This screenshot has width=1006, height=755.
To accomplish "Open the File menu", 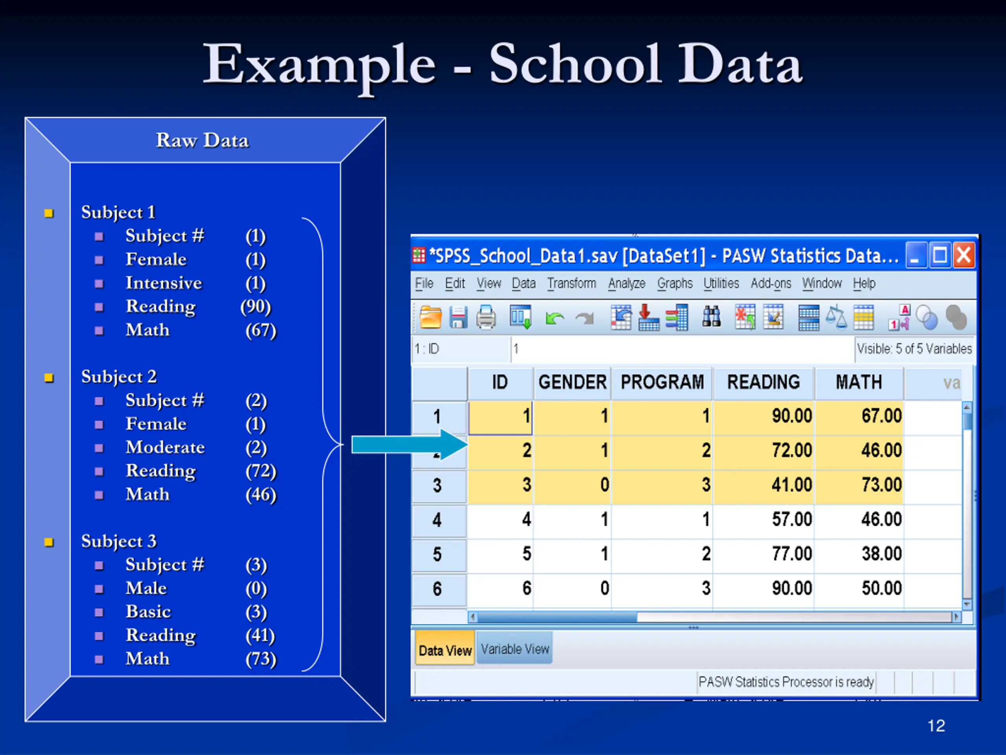I will (424, 284).
